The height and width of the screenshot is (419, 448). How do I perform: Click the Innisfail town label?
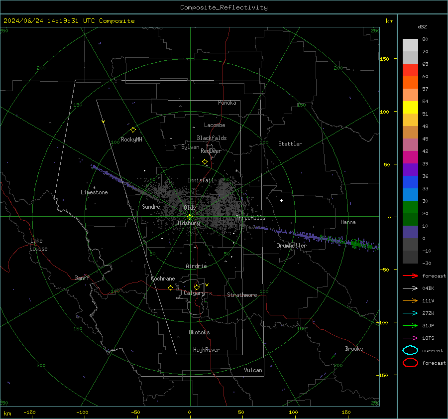coord(201,180)
